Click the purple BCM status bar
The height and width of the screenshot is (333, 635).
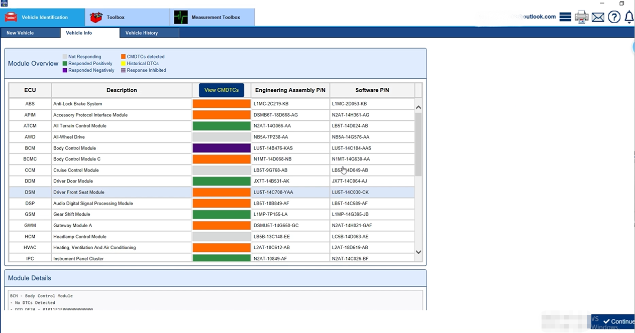[x=221, y=148]
